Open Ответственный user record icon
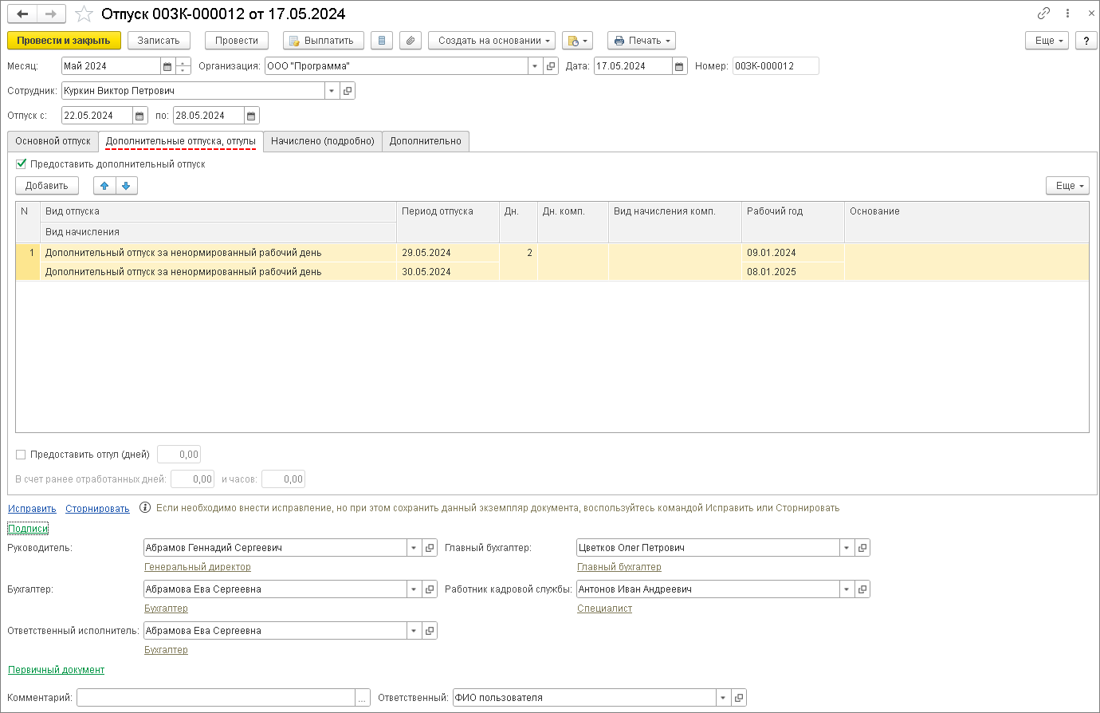 click(x=739, y=698)
